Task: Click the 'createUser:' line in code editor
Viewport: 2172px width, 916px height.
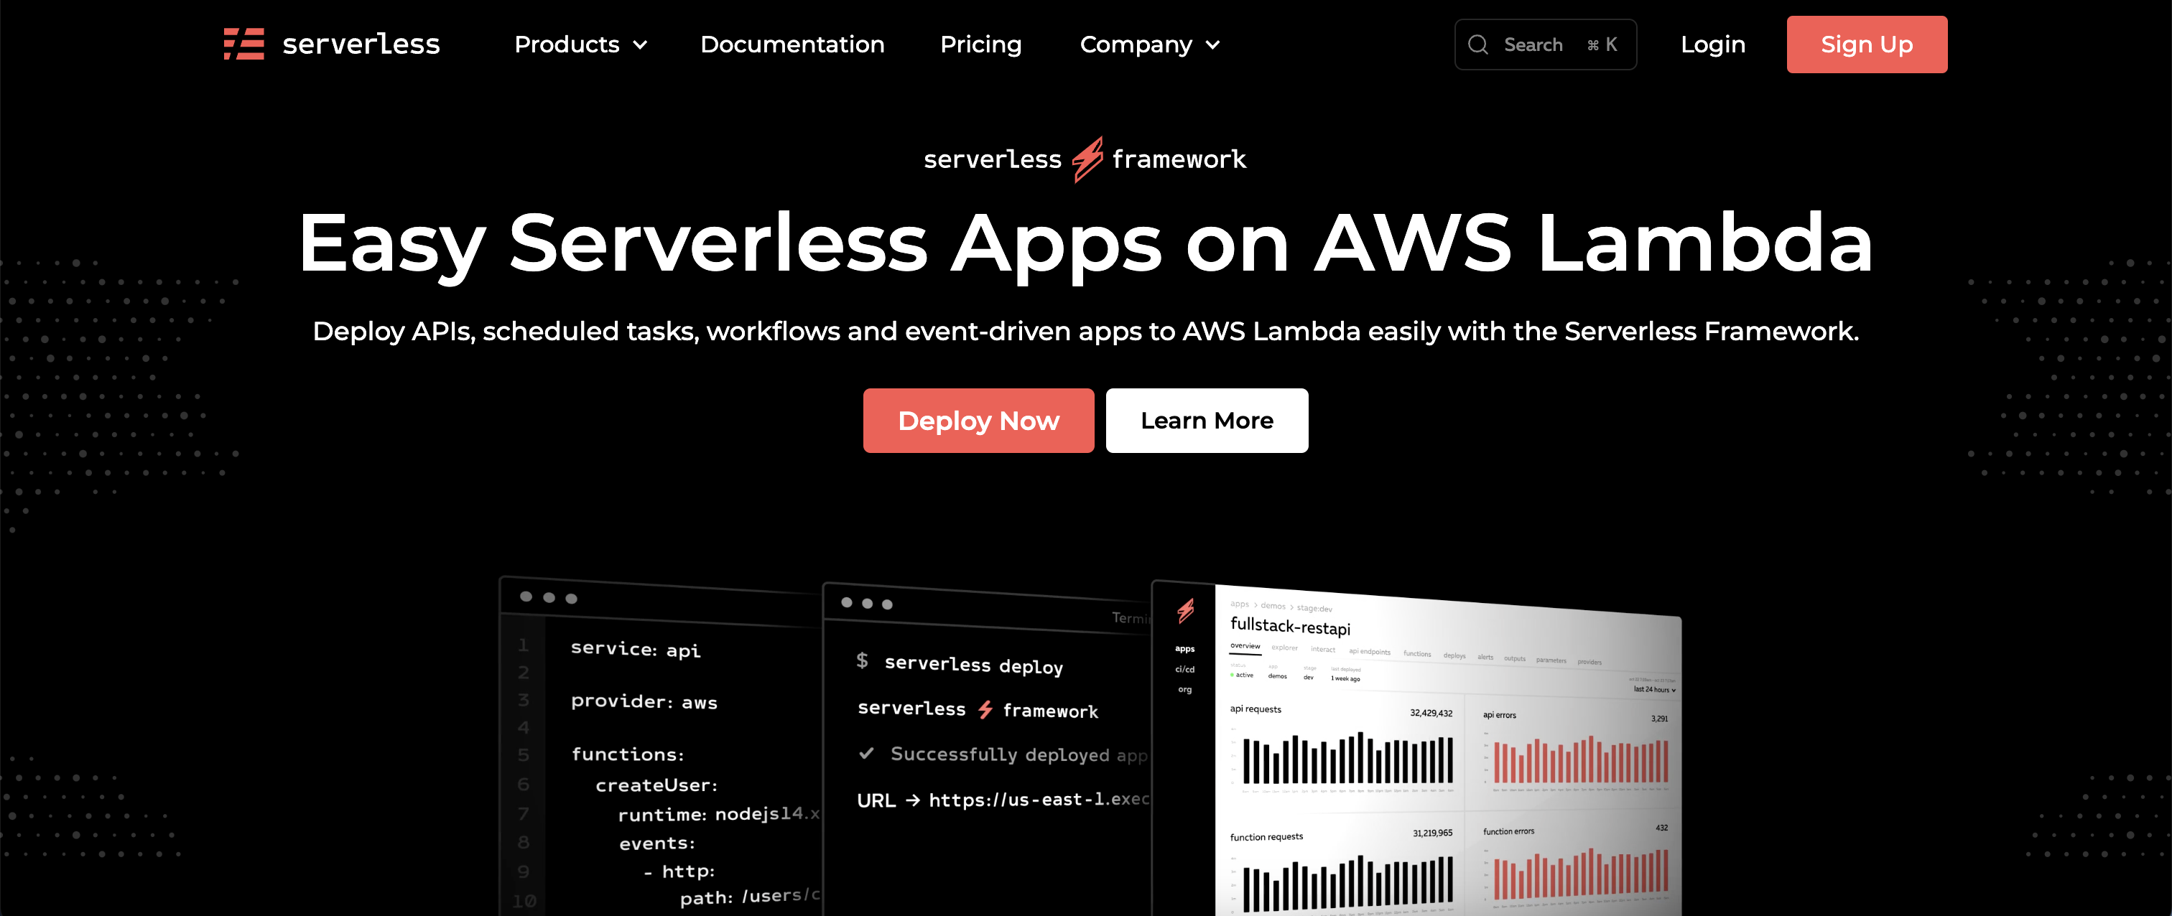Action: tap(656, 785)
